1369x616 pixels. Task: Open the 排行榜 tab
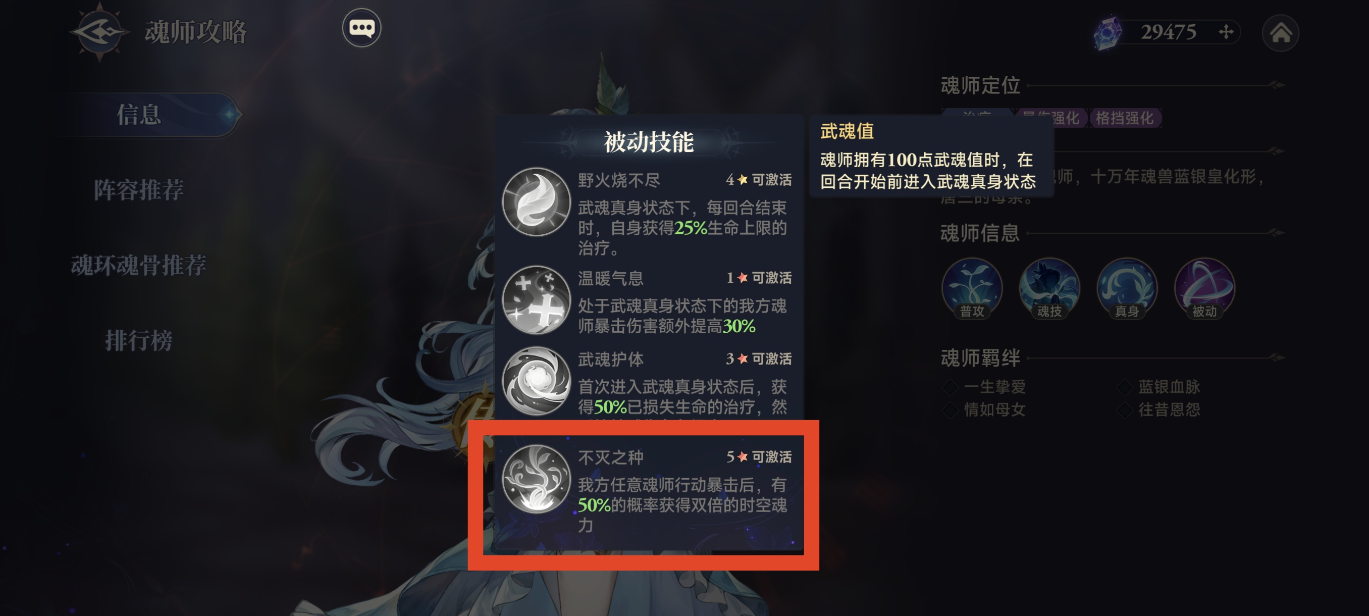pos(139,340)
